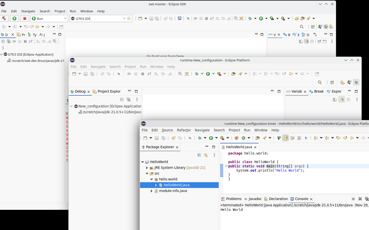
Task: Click the println line in the code editor
Action: click(270, 170)
